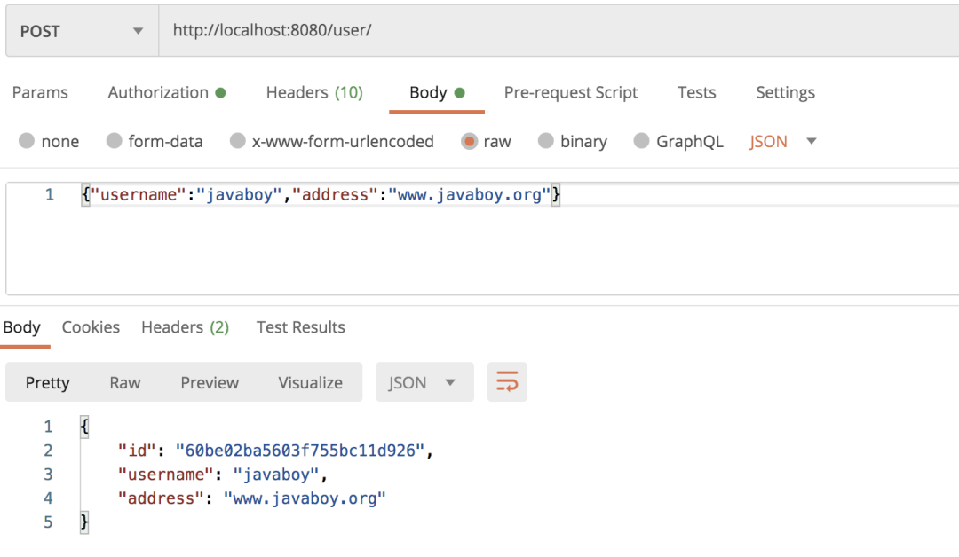View Test Results tab
This screenshot has width=959, height=557.
coord(300,327)
